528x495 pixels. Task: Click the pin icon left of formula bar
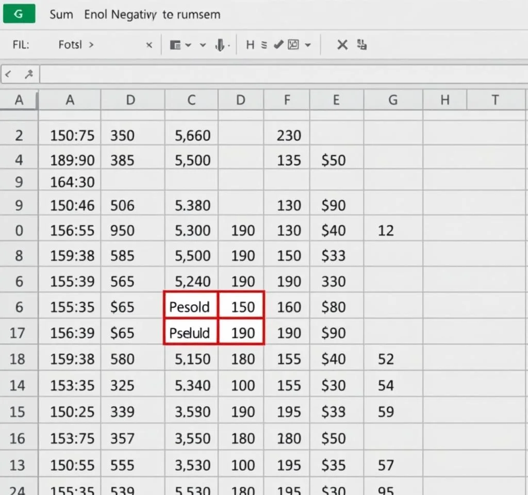click(28, 75)
